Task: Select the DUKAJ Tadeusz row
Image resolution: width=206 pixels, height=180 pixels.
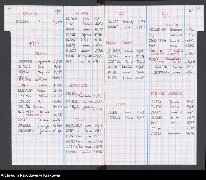Action: (x=84, y=45)
